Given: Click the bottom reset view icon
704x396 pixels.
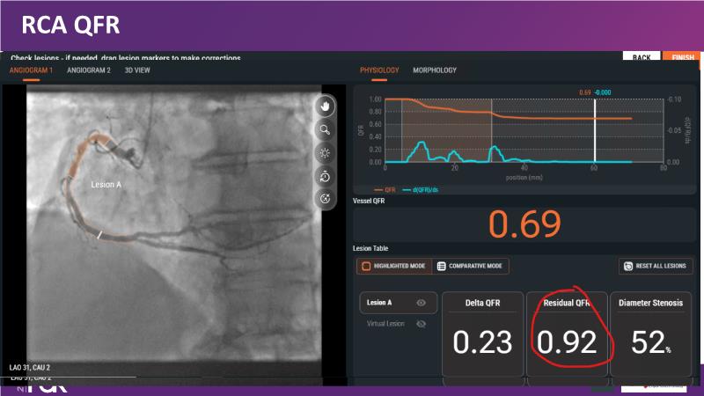Looking at the screenshot, I should (326, 198).
